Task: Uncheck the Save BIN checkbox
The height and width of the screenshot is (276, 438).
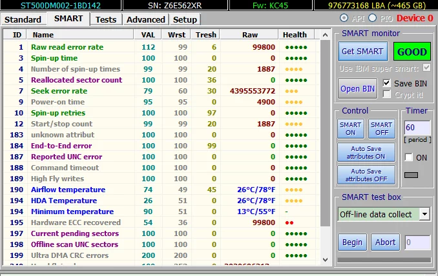Action: point(387,83)
